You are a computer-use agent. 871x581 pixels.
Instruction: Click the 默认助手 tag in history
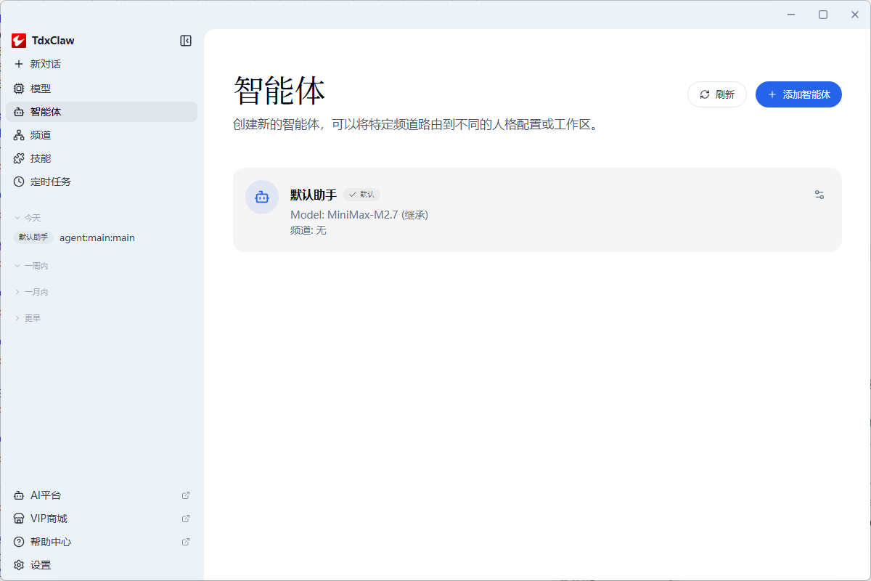tap(33, 237)
